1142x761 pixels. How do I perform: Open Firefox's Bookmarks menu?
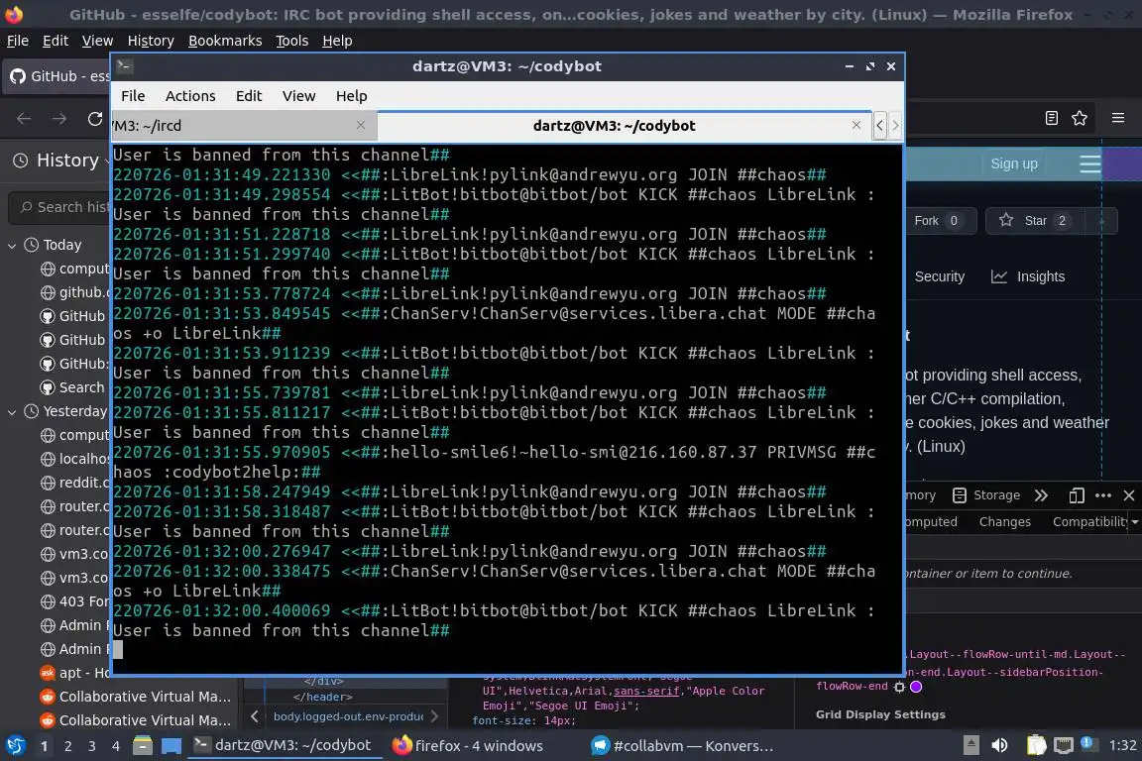[225, 41]
